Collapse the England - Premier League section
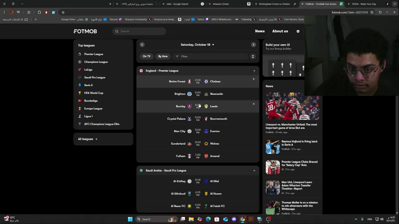399x224 pixels. pos(254,71)
